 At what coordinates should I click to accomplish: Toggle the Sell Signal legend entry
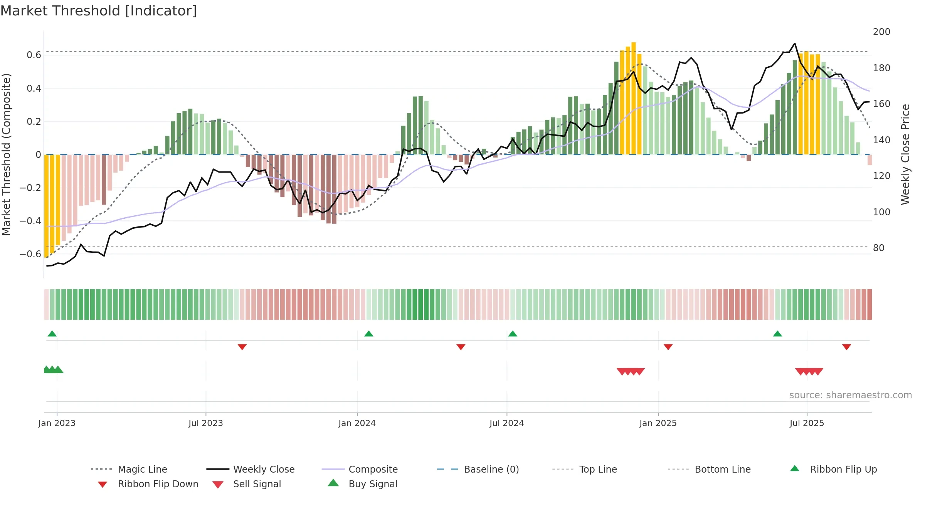tap(247, 484)
